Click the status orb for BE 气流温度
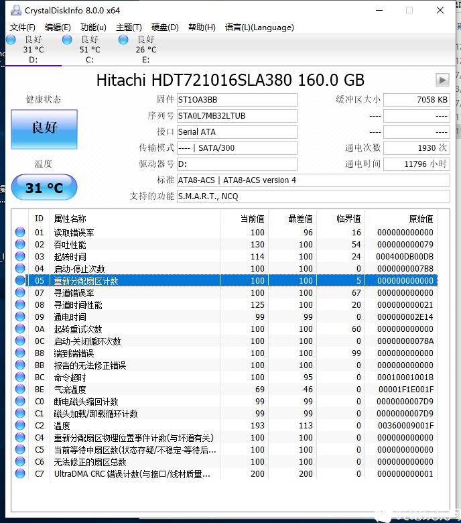 click(x=20, y=389)
